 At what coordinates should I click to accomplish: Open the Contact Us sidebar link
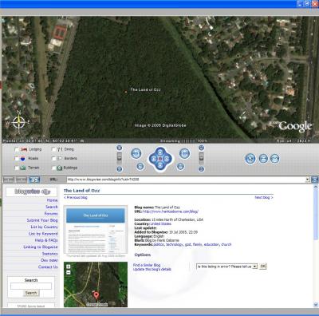pyautogui.click(x=48, y=267)
